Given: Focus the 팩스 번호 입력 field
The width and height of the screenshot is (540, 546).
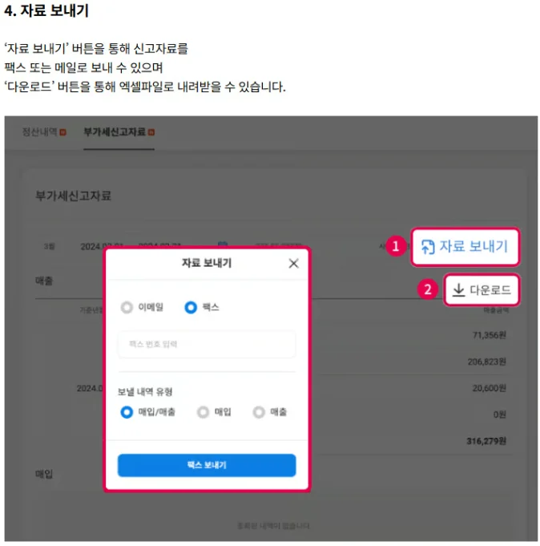Looking at the screenshot, I should [x=206, y=344].
